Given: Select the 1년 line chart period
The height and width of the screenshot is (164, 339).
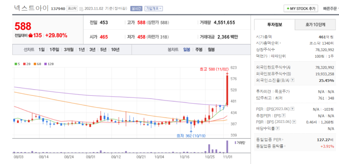Looking at the screenshot, I should pos(82,49).
